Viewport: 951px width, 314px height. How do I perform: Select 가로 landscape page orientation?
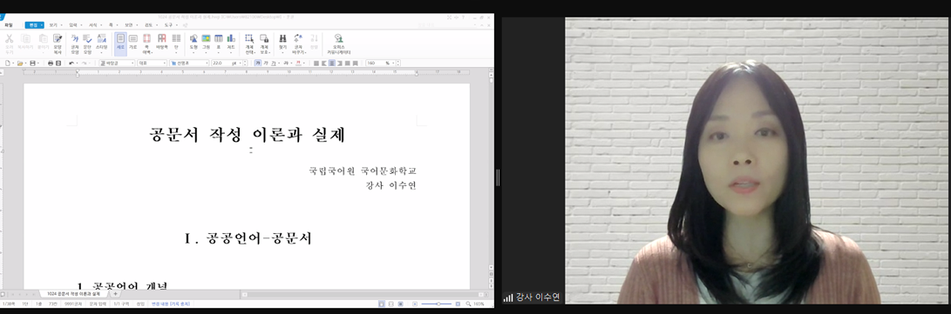point(132,43)
